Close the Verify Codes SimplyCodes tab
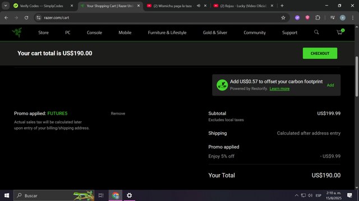Image resolution: width=359 pixels, height=201 pixels. click(x=72, y=6)
